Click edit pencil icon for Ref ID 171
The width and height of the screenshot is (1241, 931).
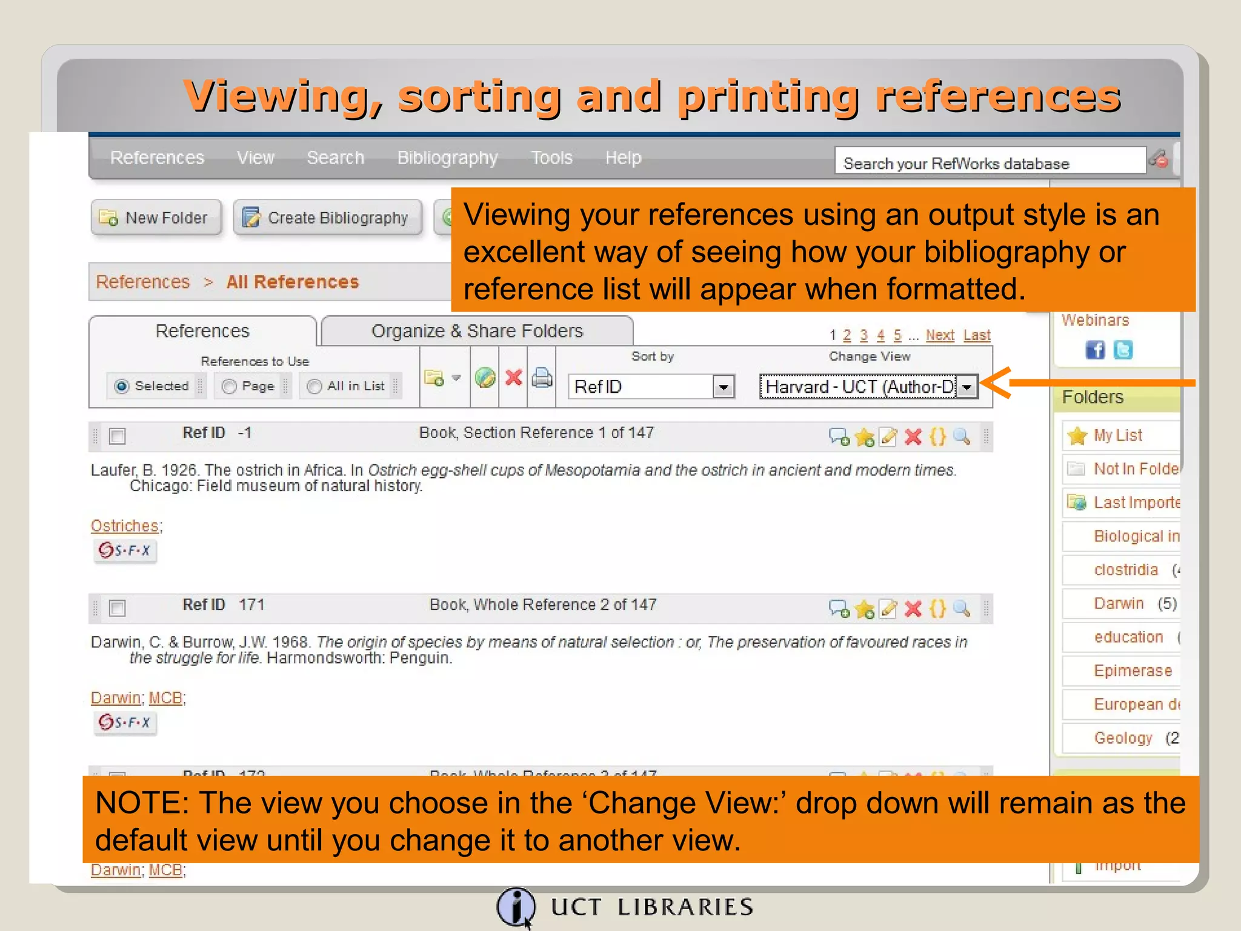point(888,609)
